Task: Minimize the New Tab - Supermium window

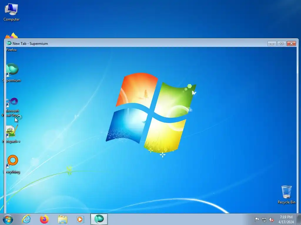Action: [x=272, y=43]
